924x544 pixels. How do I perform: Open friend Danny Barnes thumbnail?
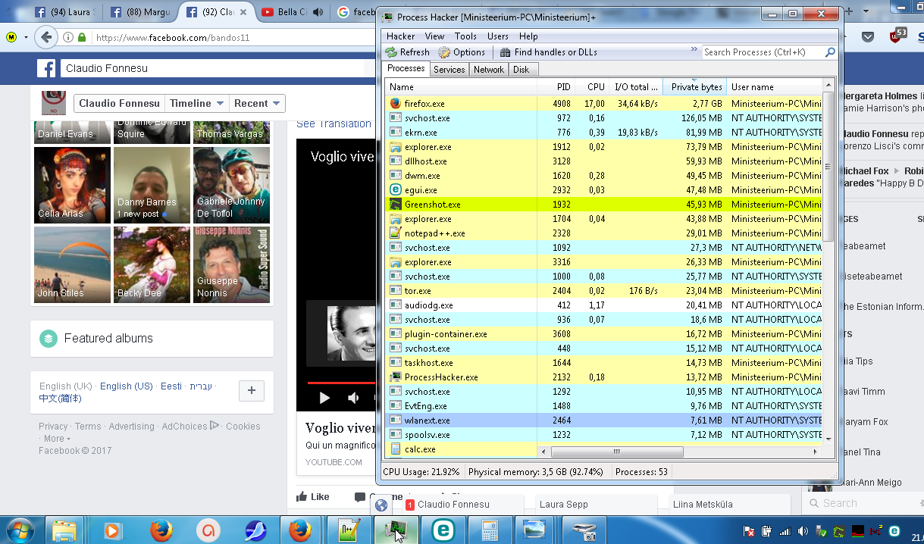[x=152, y=185]
